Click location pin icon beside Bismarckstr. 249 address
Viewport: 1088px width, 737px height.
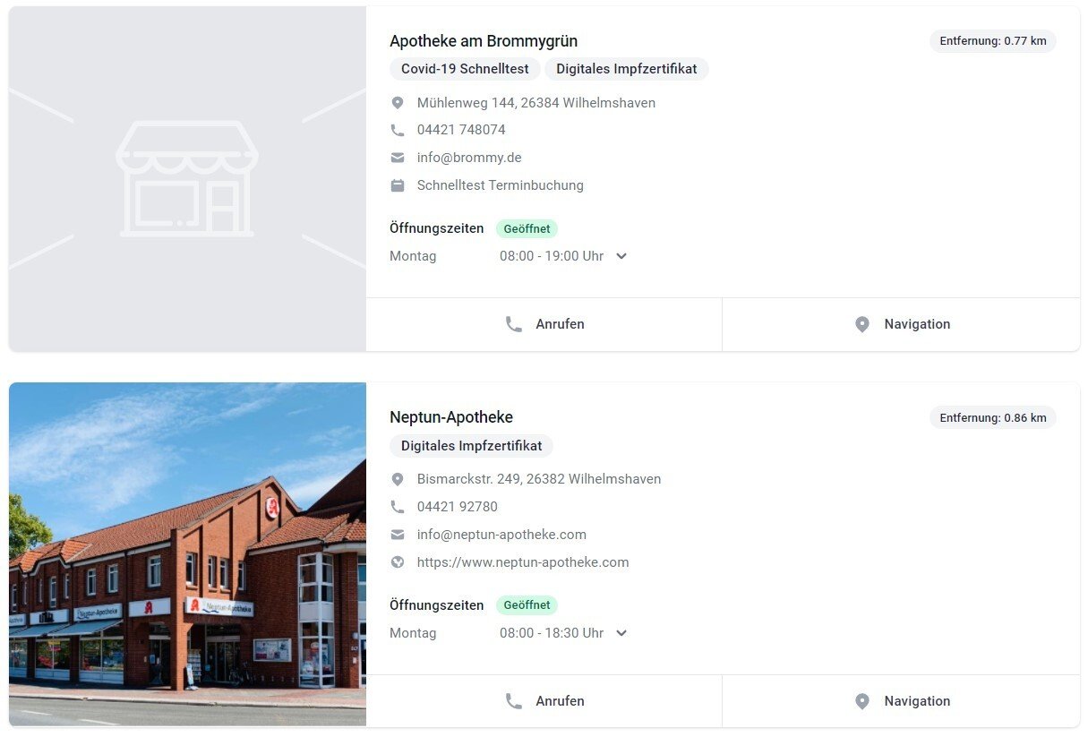click(x=398, y=479)
